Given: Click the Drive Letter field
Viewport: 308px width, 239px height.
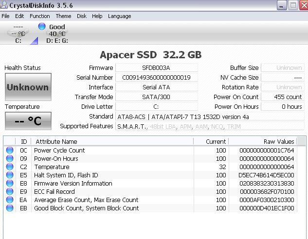Looking at the screenshot, I should [156, 107].
